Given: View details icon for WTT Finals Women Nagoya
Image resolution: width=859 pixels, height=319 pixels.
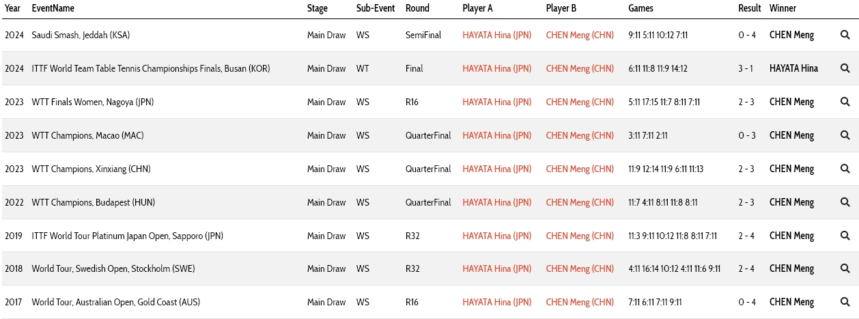Looking at the screenshot, I should pos(845,102).
